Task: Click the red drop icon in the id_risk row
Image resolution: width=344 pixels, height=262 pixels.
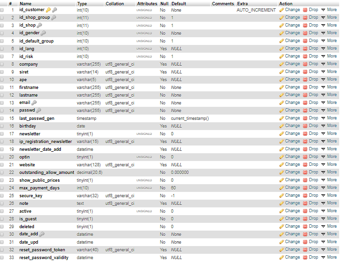Action: tap(305, 57)
